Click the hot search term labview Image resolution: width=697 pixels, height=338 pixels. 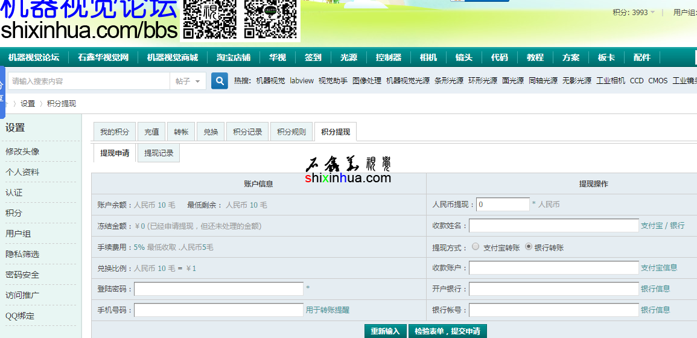coord(302,81)
